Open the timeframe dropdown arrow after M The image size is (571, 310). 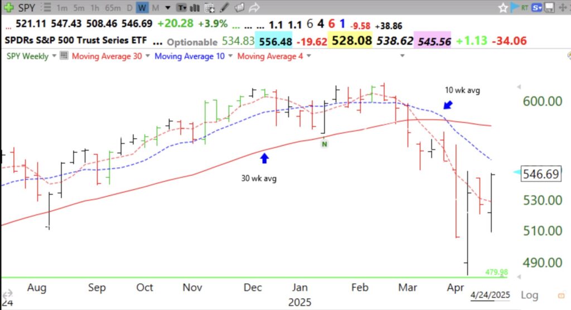pos(167,8)
